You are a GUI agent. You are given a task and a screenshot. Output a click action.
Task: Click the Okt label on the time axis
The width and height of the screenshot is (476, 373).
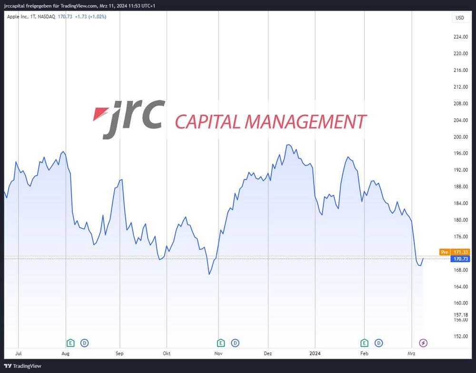[x=167, y=353]
